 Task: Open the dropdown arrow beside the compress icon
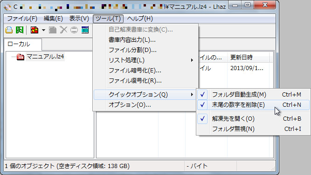point(43,30)
